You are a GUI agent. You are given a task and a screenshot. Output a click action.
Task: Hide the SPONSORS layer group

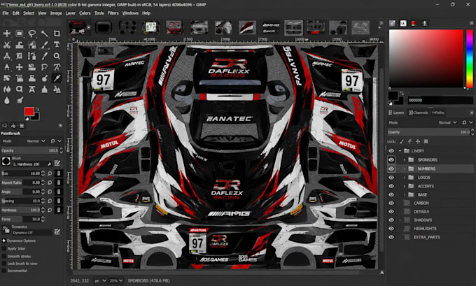tap(391, 160)
